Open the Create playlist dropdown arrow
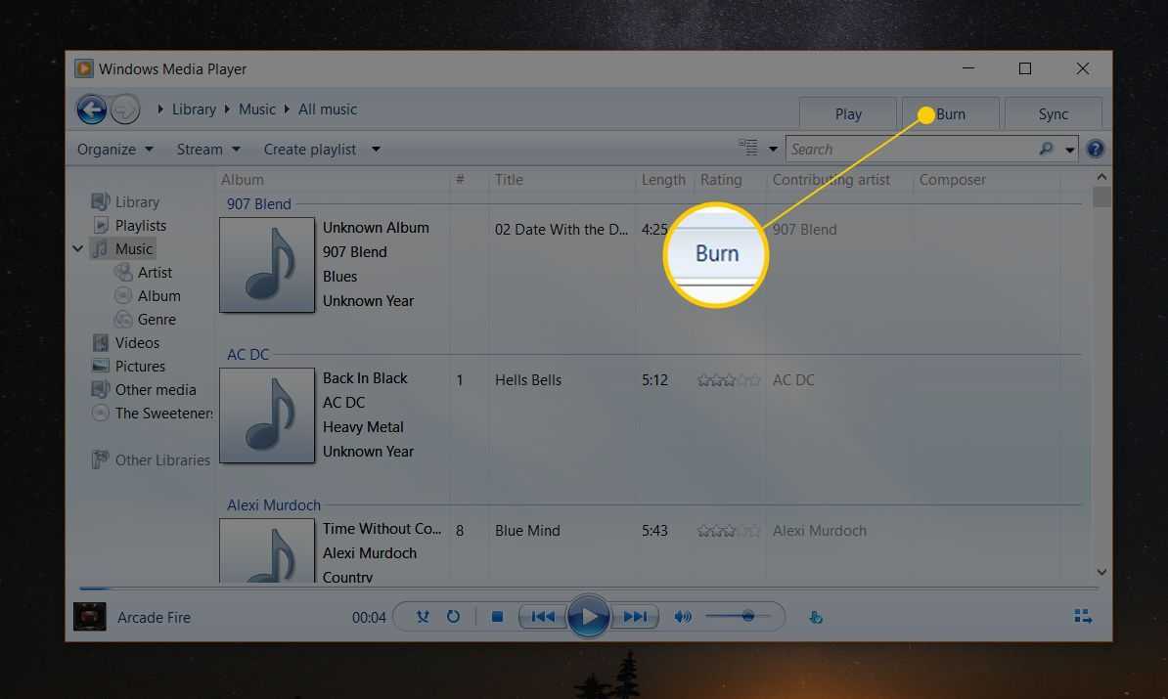1168x699 pixels. click(x=377, y=150)
